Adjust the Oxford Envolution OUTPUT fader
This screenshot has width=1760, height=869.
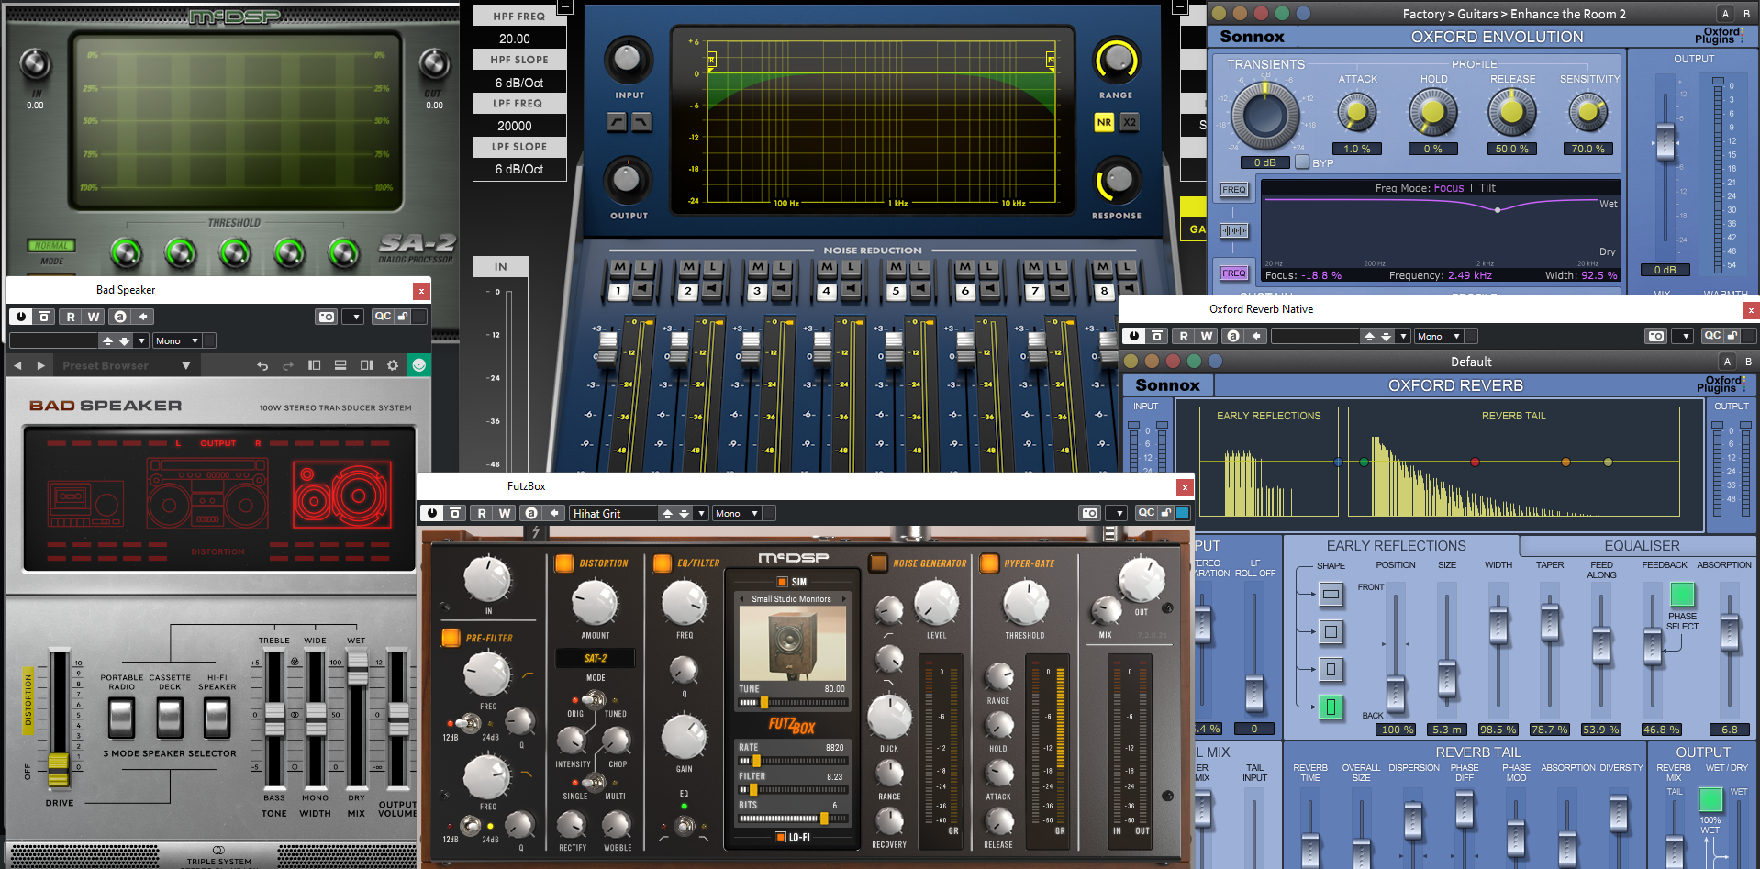pyautogui.click(x=1665, y=141)
